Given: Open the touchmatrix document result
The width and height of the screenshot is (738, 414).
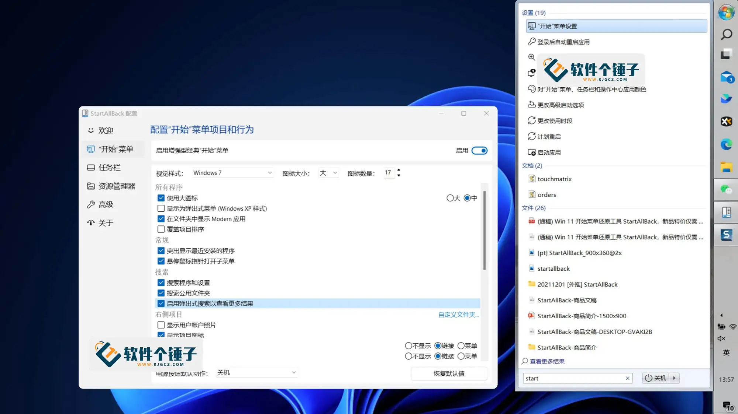Looking at the screenshot, I should point(615,179).
